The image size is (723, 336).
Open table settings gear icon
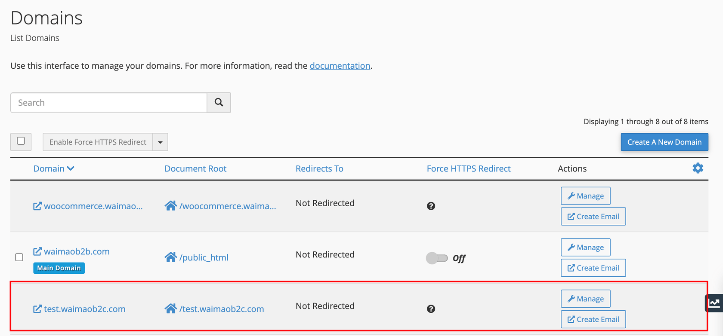(698, 168)
